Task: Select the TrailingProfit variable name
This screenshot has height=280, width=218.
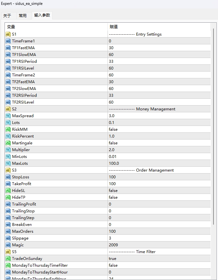Action: 24,204
